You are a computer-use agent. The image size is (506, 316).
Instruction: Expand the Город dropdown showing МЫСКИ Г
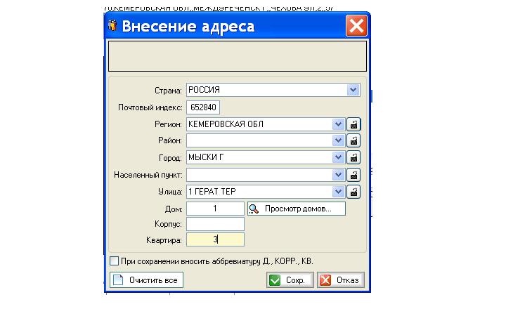[x=339, y=158]
